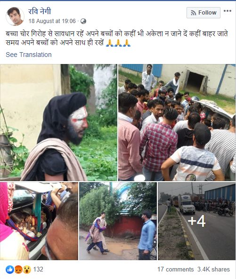This screenshot has width=236, height=279.
Task: Open the poster's profile picture
Action: [15, 16]
